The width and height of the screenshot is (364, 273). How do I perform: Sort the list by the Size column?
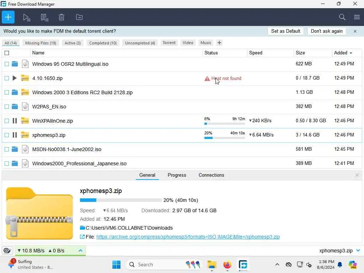tap(300, 53)
